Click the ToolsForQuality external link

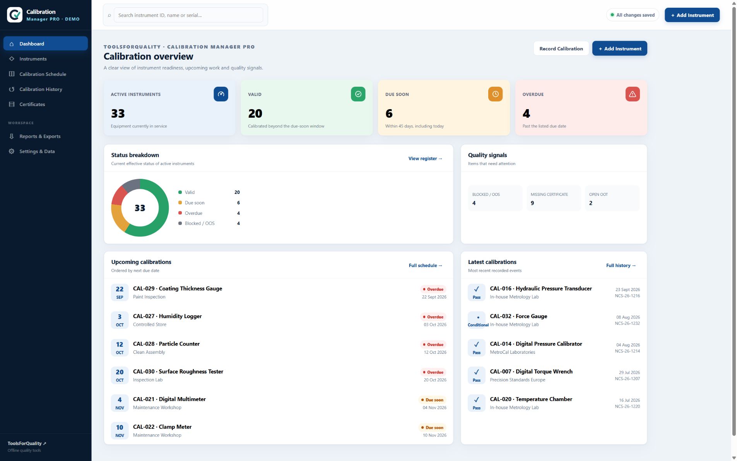(x=27, y=444)
